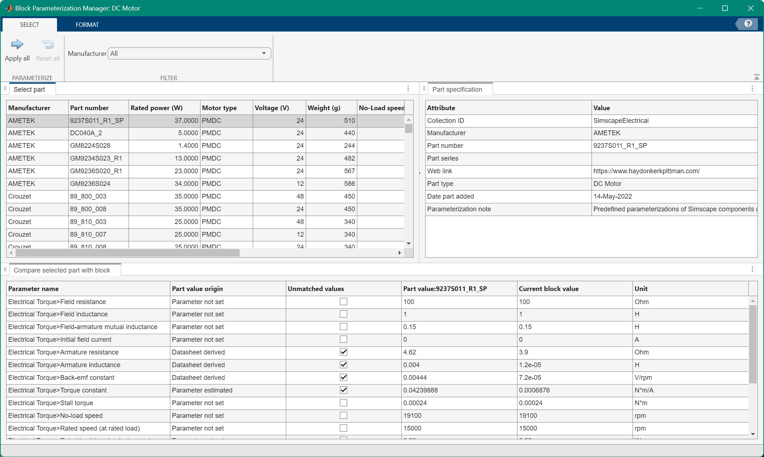The image size is (764, 457).
Task: Enable unmatched values for Field inductance
Action: (x=343, y=314)
